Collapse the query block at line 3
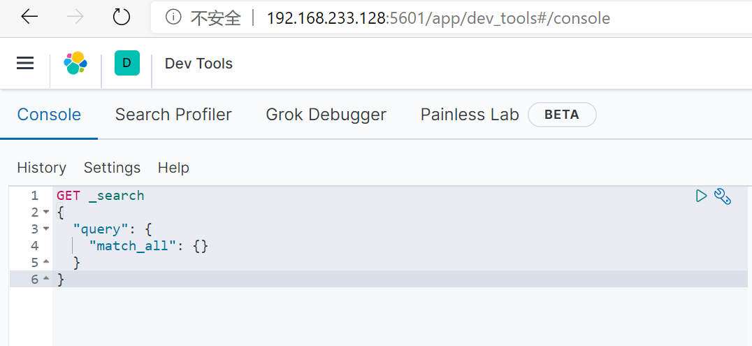752x346 pixels. [x=46, y=229]
